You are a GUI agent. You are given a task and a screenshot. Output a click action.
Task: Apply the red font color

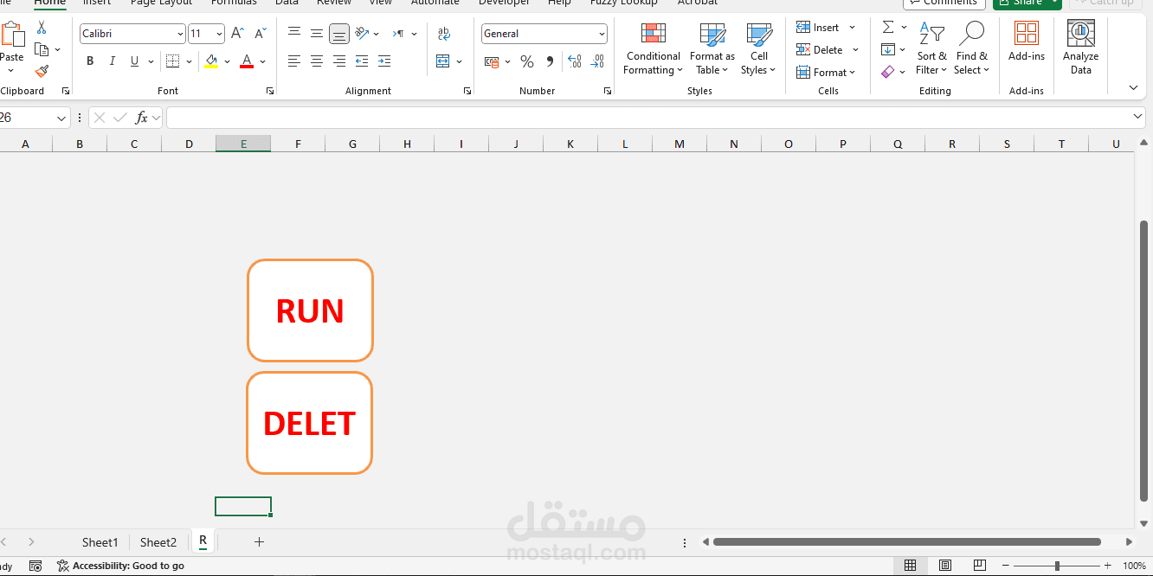(247, 61)
